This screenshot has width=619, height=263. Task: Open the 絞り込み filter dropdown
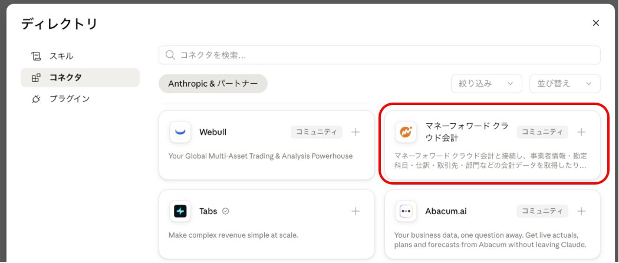click(486, 83)
